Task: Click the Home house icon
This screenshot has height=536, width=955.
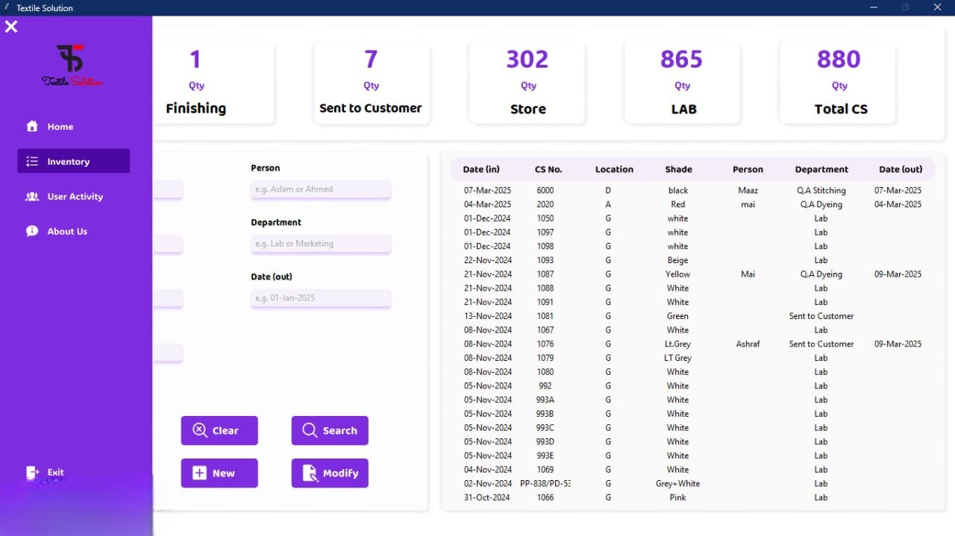Action: click(x=32, y=127)
